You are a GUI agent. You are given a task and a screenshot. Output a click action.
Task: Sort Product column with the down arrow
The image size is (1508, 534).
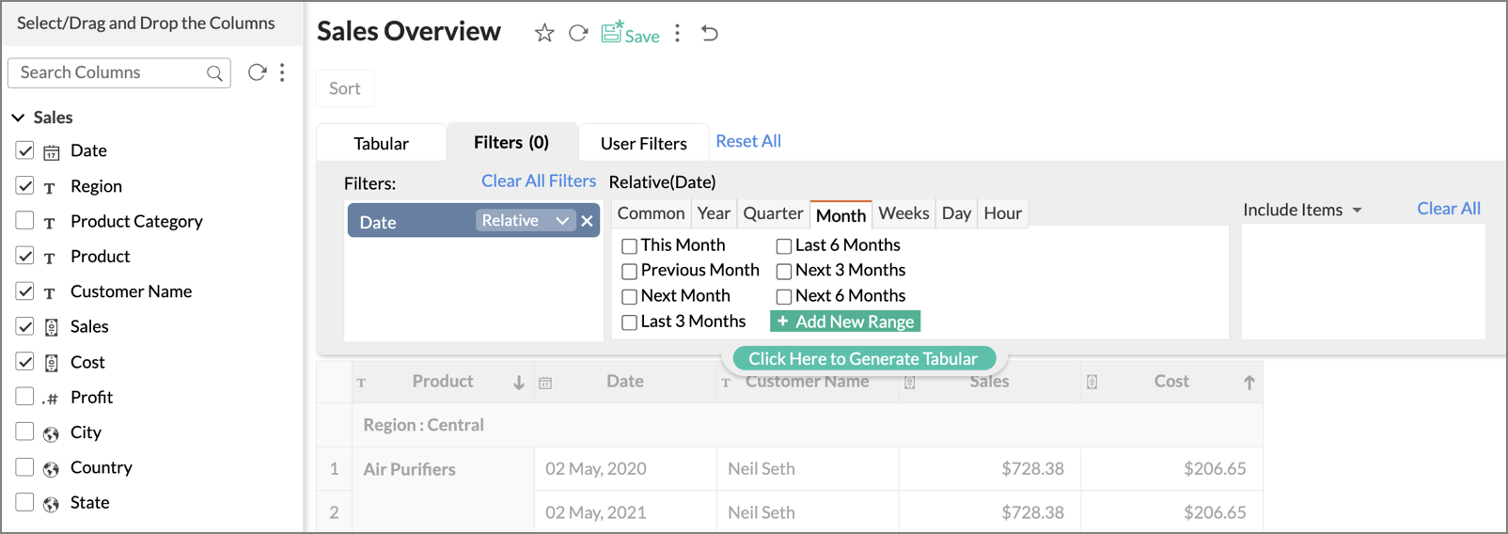[518, 383]
